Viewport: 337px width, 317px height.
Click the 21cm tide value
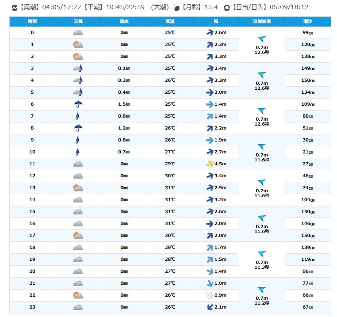(308, 152)
